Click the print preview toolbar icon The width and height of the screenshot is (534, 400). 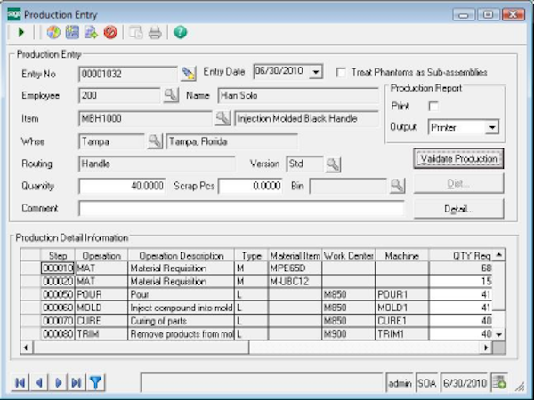point(136,33)
